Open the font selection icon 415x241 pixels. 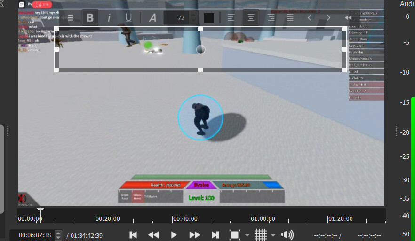coord(152,18)
